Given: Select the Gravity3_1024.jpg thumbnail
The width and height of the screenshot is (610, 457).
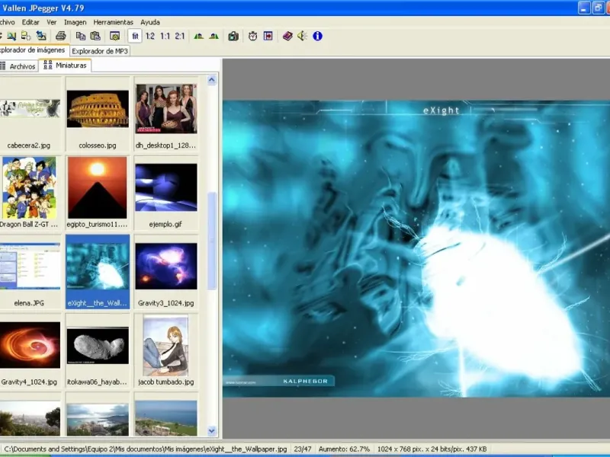Looking at the screenshot, I should 166,267.
